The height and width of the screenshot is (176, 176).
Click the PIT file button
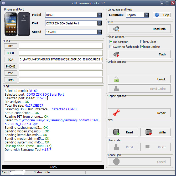click(11, 46)
